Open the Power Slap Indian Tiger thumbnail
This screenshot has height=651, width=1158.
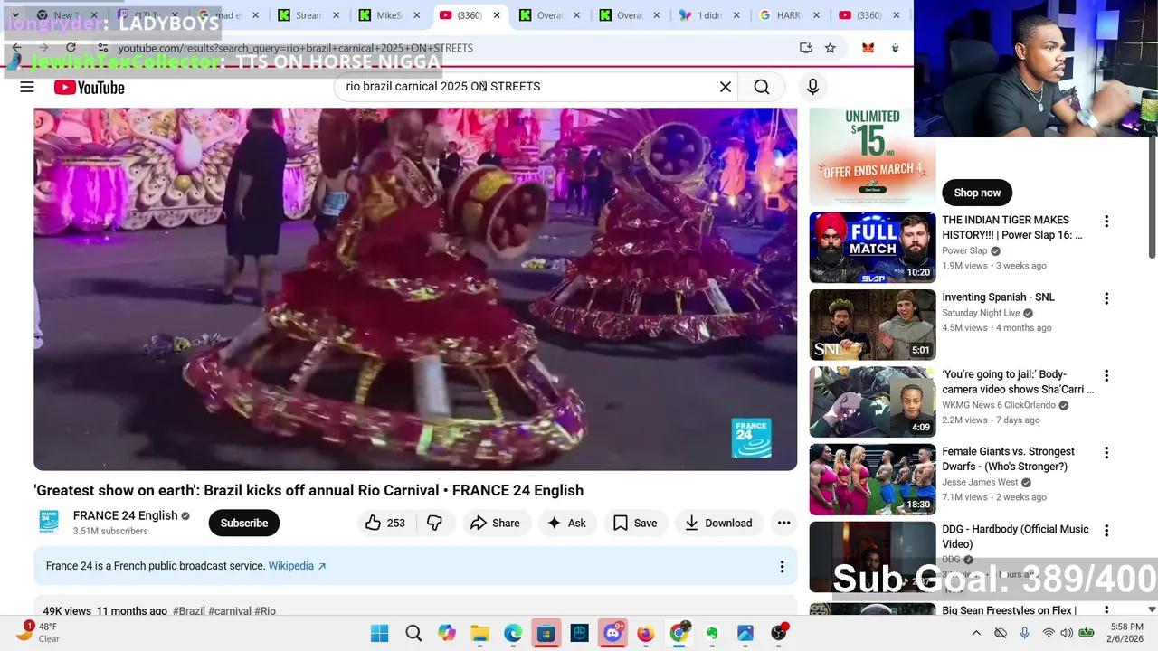[x=872, y=248]
